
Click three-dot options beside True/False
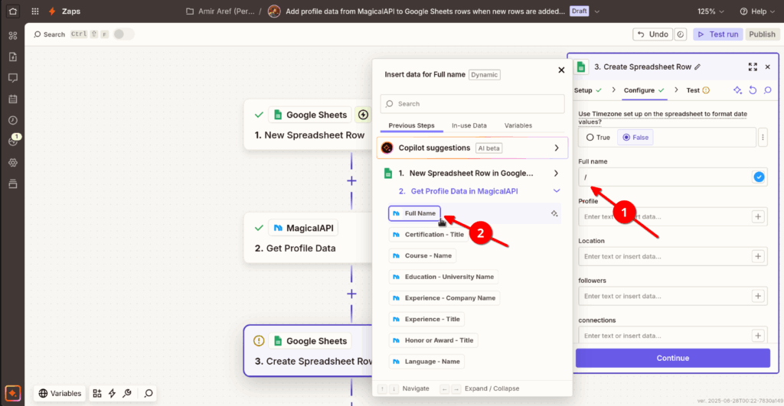[x=763, y=138]
